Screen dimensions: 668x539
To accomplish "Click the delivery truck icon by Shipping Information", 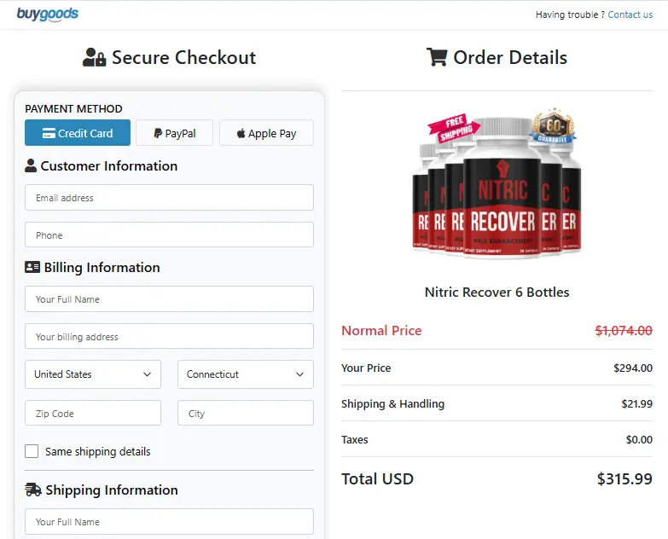I will click(x=32, y=490).
